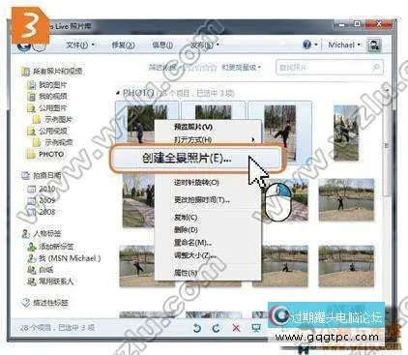Choose 调整大小(Z)... in the context menu
Viewport: 408px width, 355px height.
194,255
